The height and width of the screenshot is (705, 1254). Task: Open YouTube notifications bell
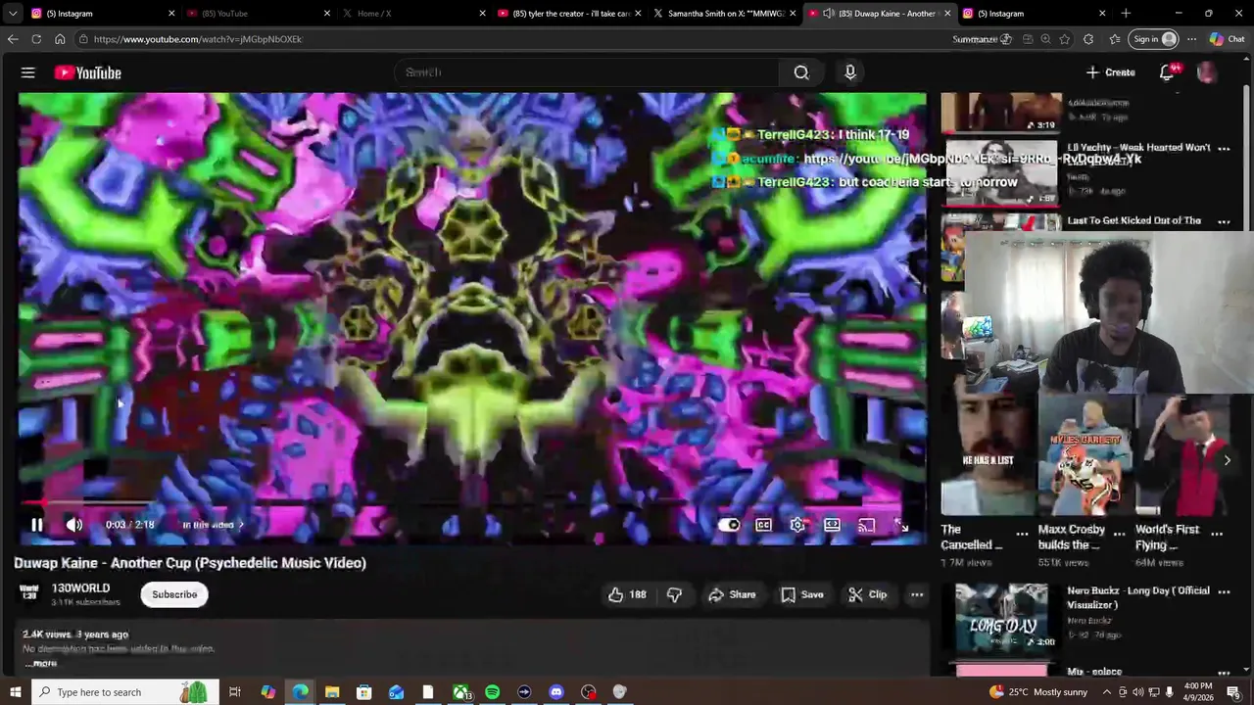tap(1167, 72)
